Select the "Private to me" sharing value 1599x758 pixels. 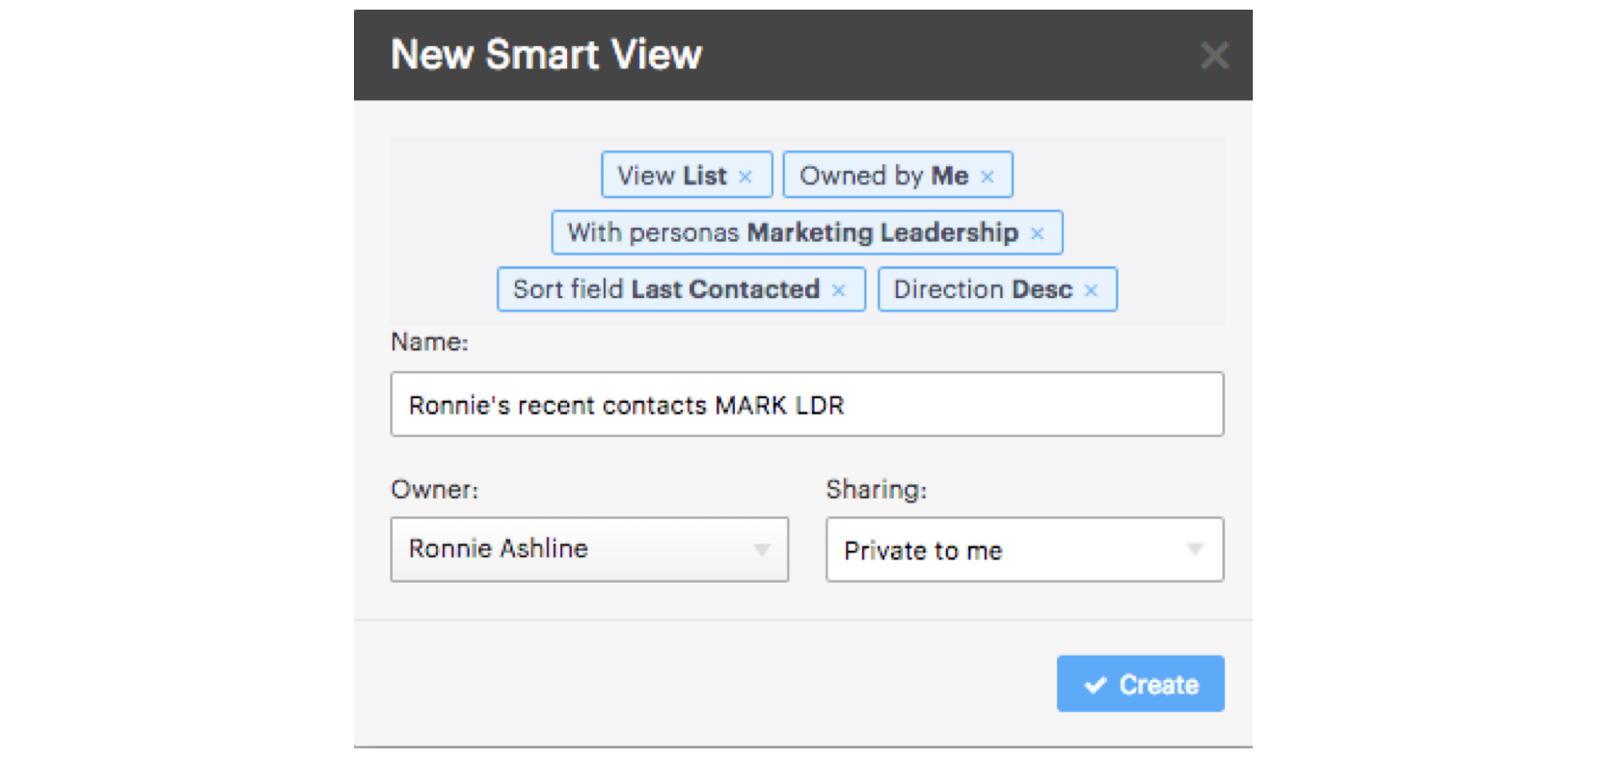924,550
